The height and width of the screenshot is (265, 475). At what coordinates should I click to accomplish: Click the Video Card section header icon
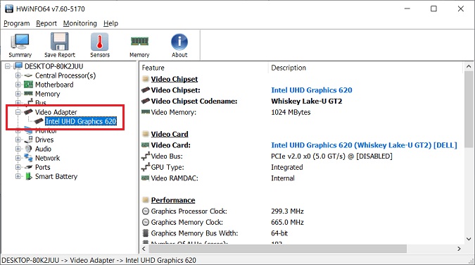(x=146, y=134)
